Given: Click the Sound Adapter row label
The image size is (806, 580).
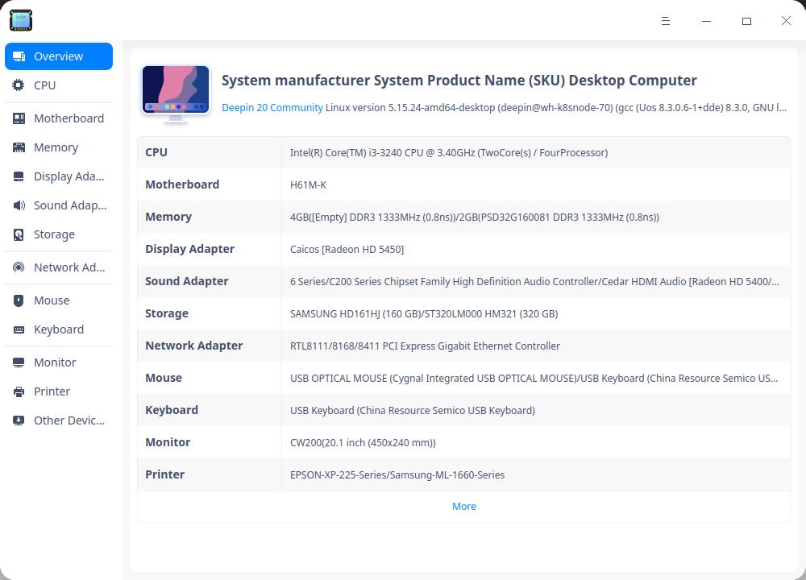Looking at the screenshot, I should coord(187,281).
